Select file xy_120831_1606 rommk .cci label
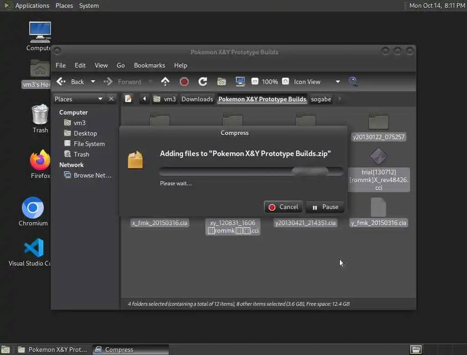The height and width of the screenshot is (355, 467). point(233,227)
